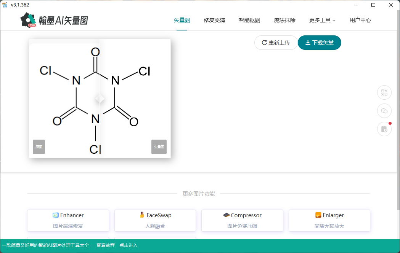The width and height of the screenshot is (400, 253).
Task: Click the 原图 label on the preview
Action: (39, 147)
